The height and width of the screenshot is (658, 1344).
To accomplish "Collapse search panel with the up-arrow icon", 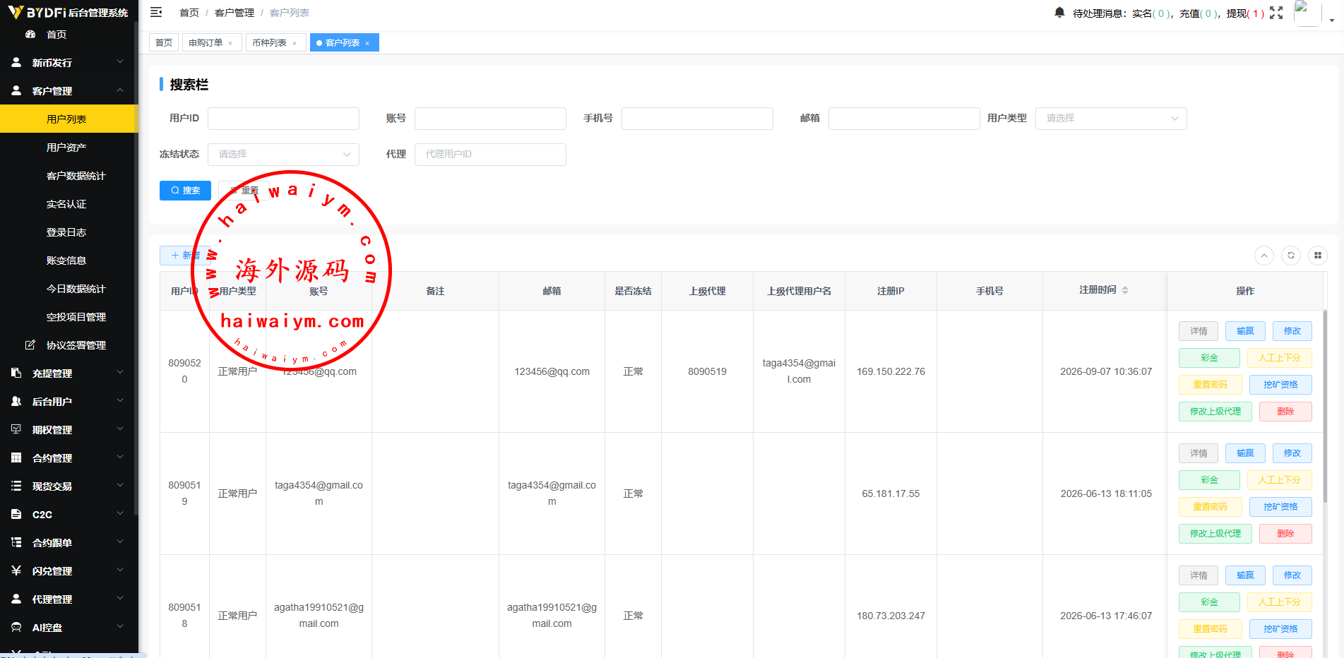I will (1264, 256).
